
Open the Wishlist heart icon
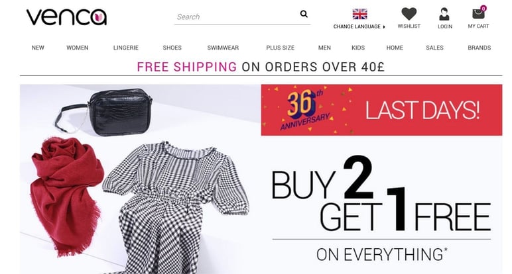point(409,14)
